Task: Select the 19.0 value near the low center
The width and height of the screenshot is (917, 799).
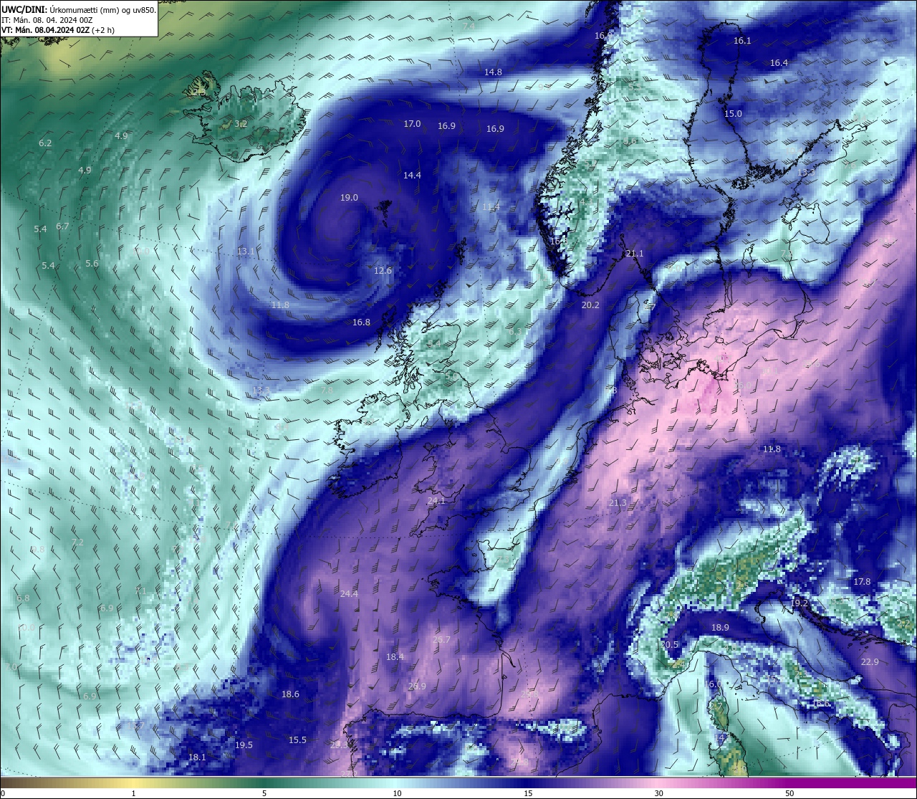Action: point(349,198)
